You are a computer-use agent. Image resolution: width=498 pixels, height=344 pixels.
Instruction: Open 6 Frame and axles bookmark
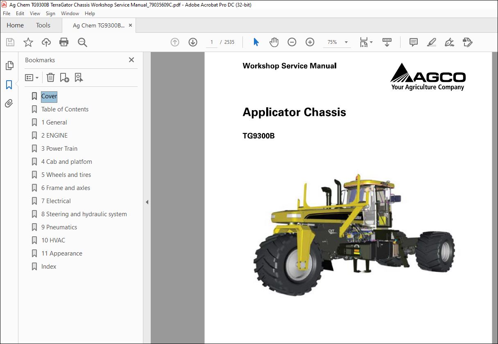pos(66,188)
